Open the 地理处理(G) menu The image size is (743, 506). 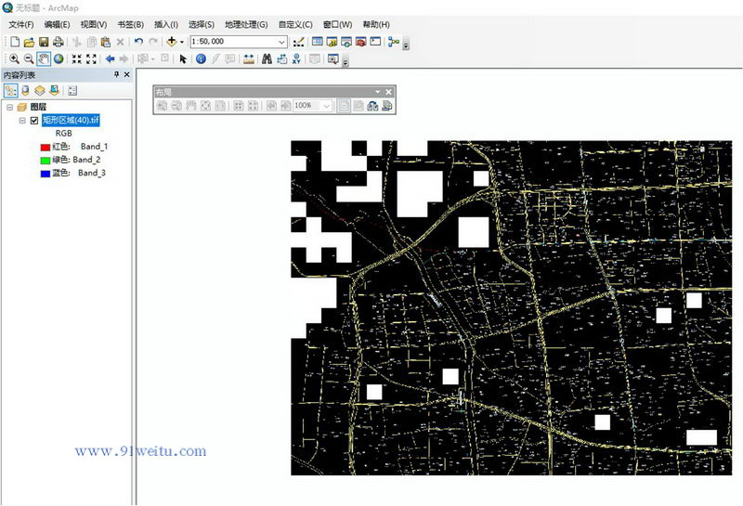(246, 24)
